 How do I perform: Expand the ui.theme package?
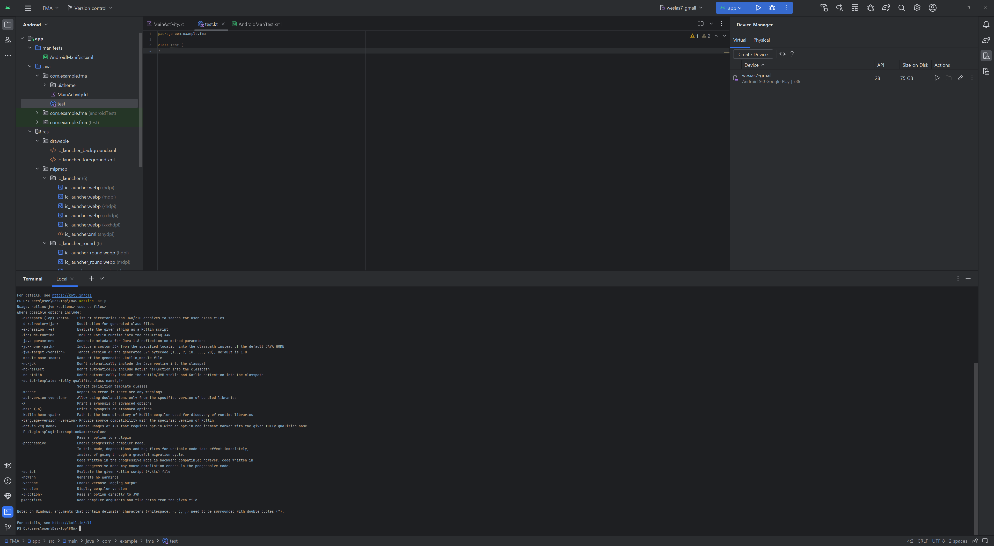45,85
